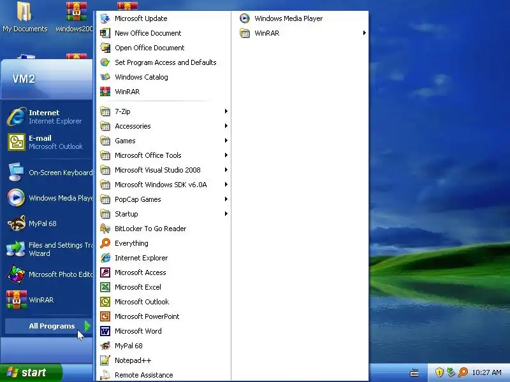Click the Remote Assistance icon
This screenshot has height=382, width=510.
click(x=105, y=375)
